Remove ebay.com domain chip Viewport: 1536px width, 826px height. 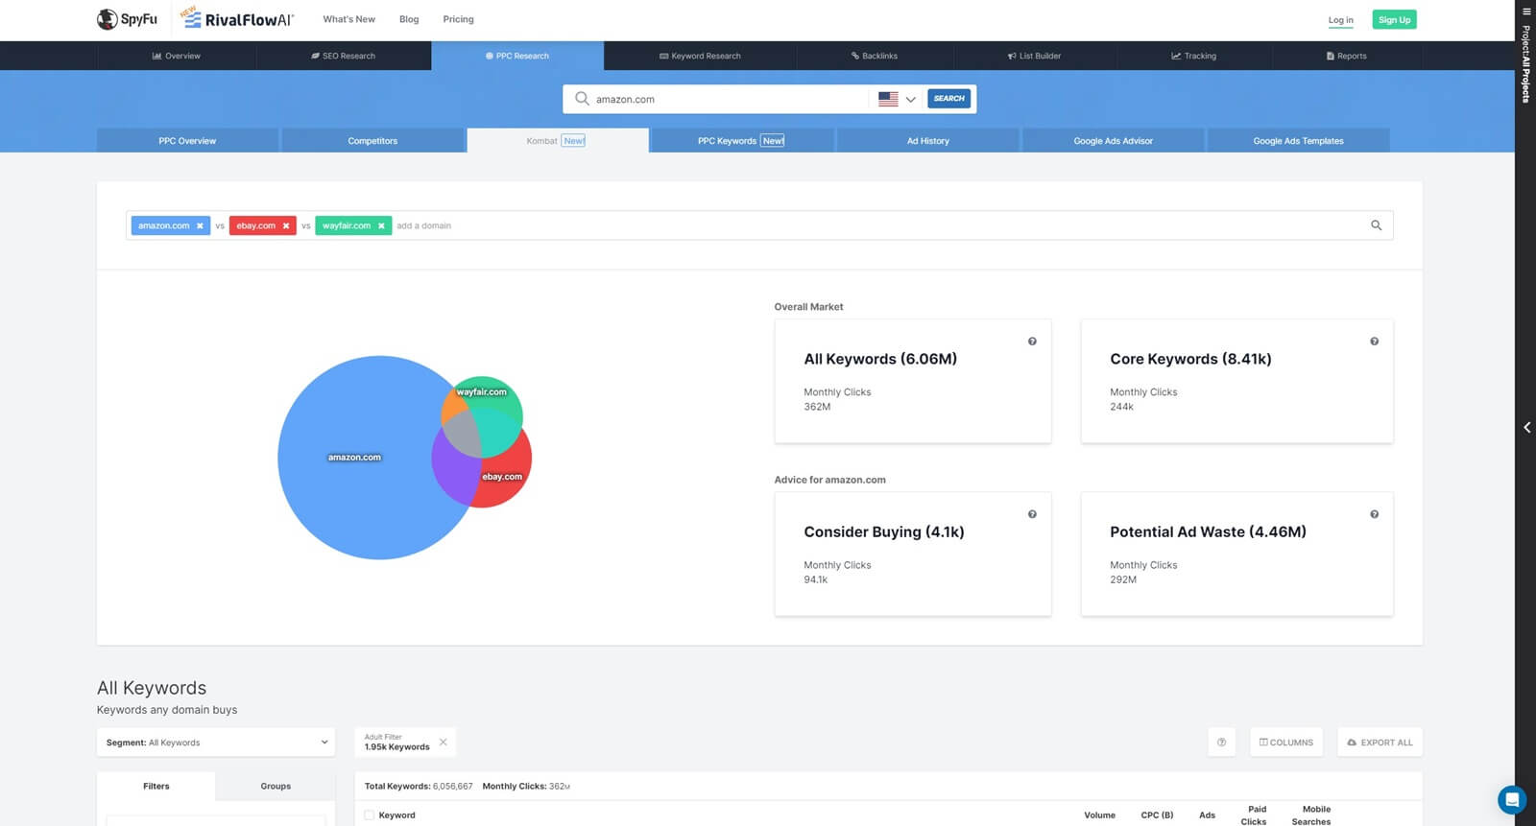click(286, 226)
